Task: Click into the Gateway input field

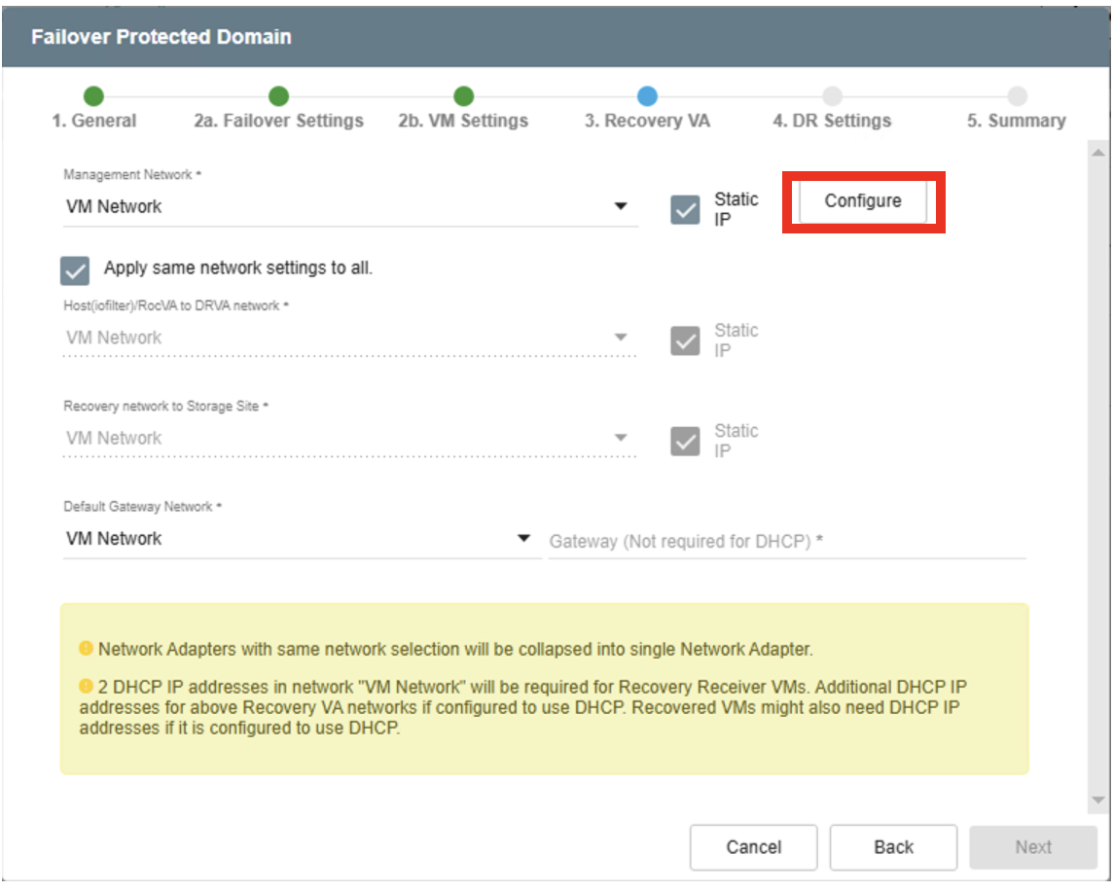Action: (x=786, y=542)
